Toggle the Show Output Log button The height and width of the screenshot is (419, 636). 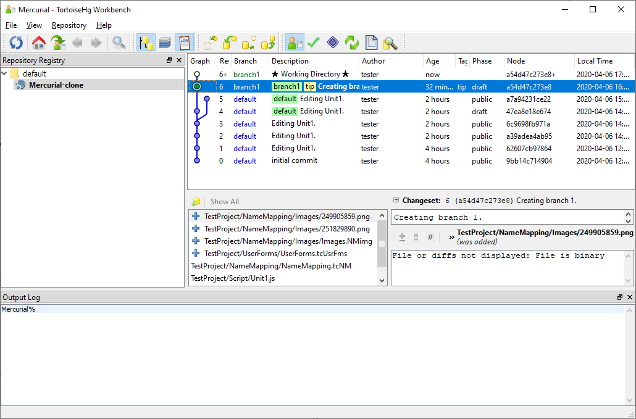pyautogui.click(x=184, y=43)
